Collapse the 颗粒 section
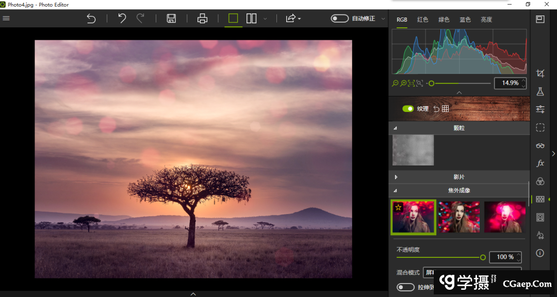Screen dimensions: 557x297 tap(459, 128)
